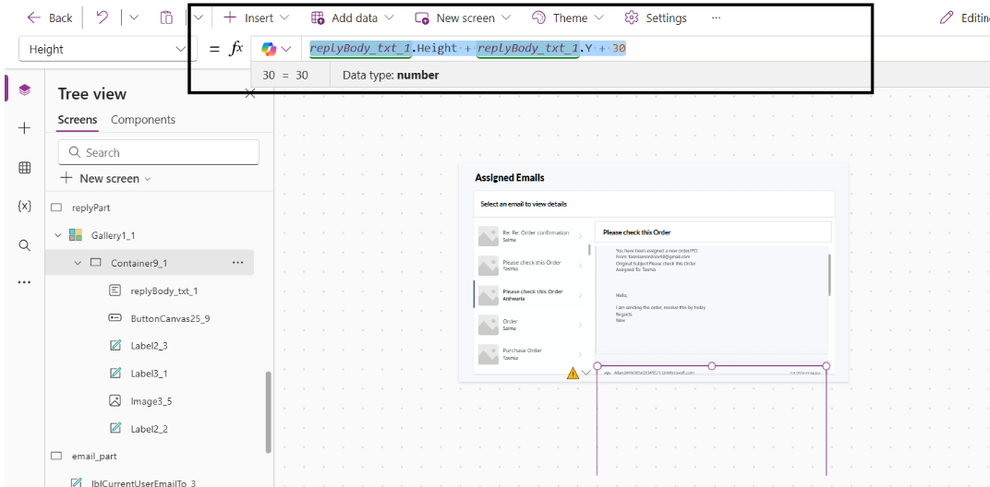Screen dimensions: 990x487
Task: Switch to the Components tab
Action: click(143, 120)
